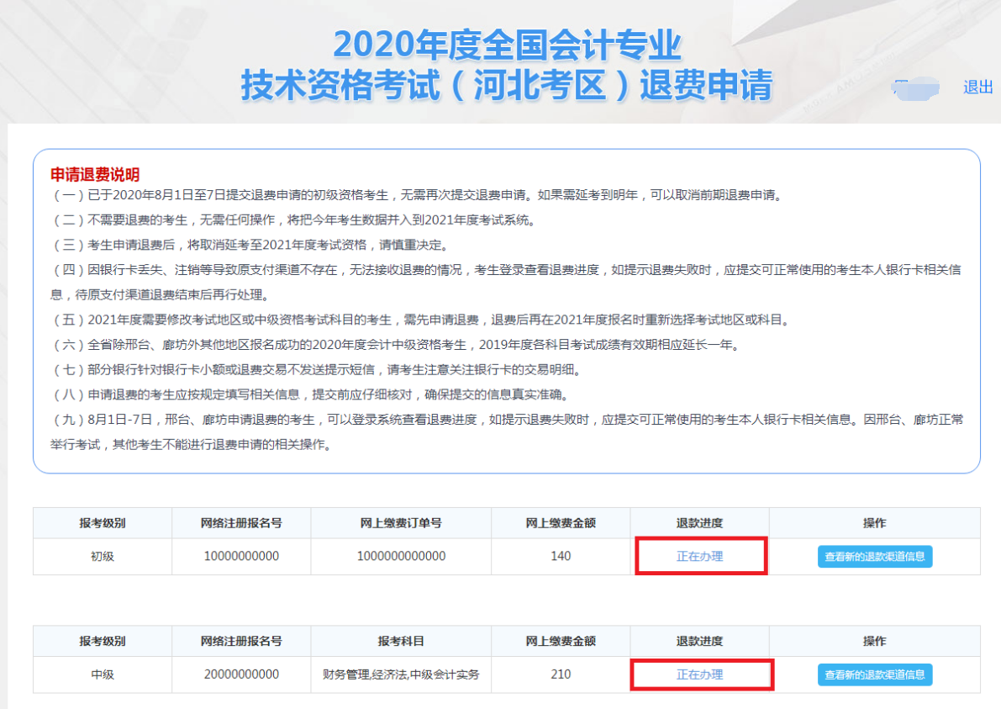Image resolution: width=1001 pixels, height=709 pixels.
Task: Click the 申请退费说明 heading
Action: [94, 174]
